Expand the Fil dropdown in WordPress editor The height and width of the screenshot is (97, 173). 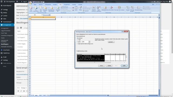coord(18,88)
